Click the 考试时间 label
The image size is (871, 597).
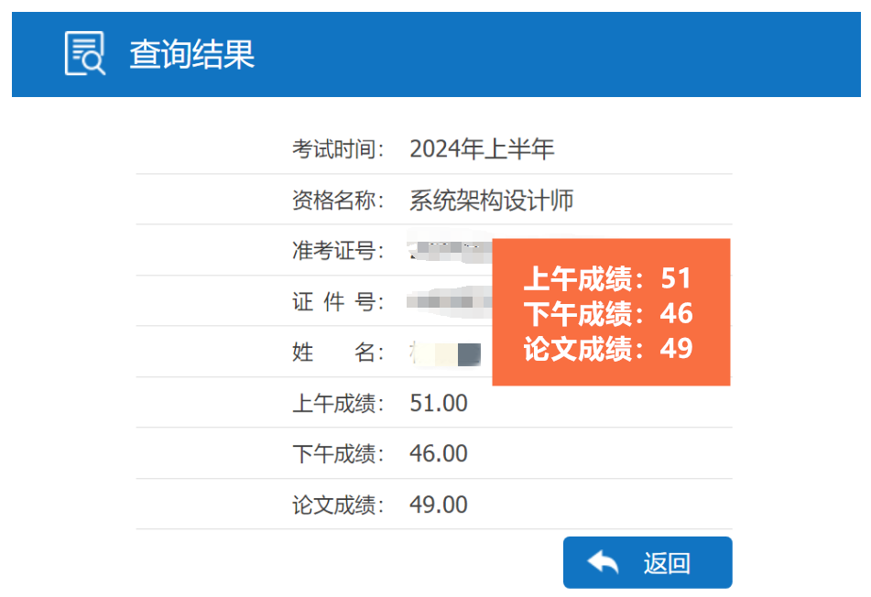(338, 149)
